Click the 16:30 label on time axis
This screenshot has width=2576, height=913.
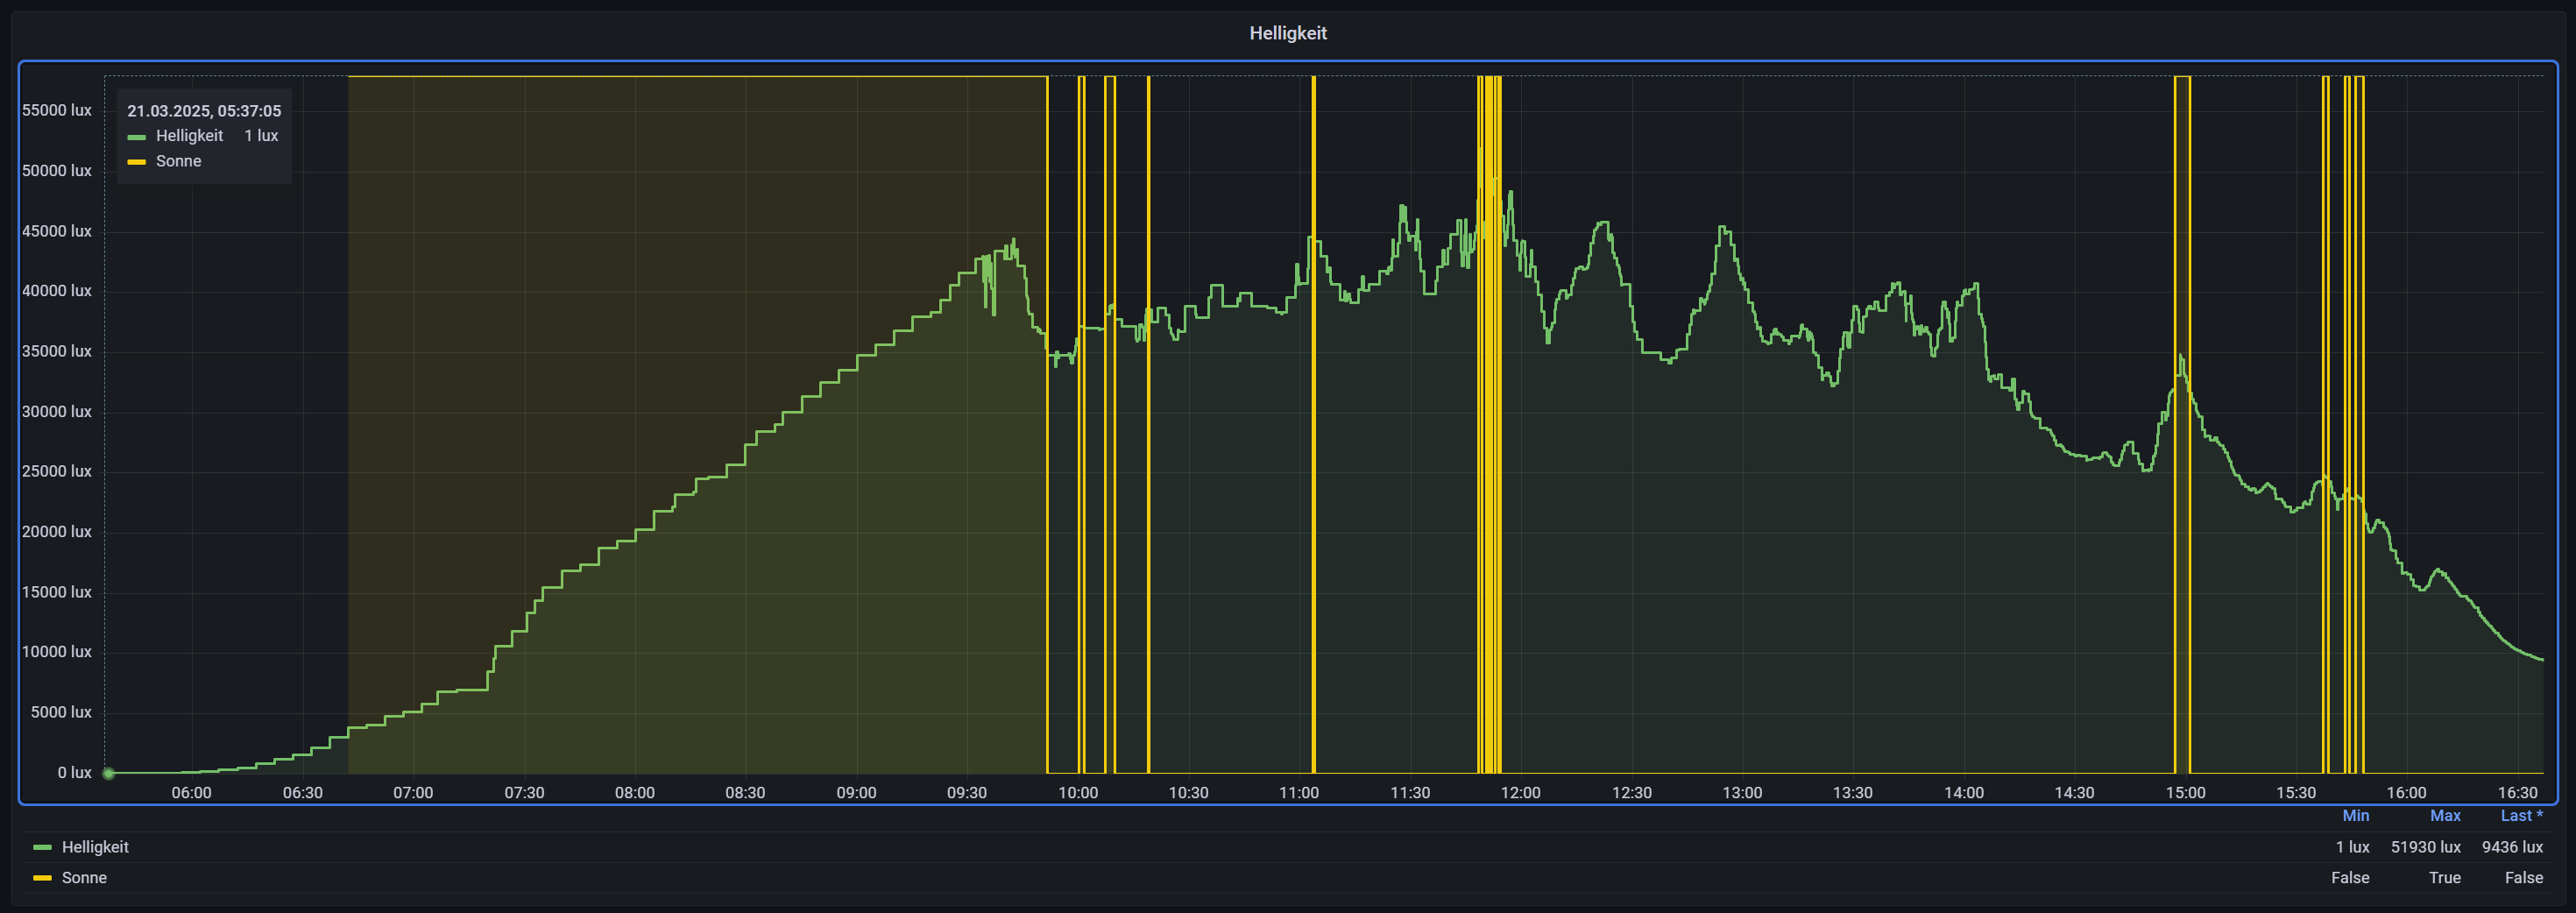[x=2517, y=793]
